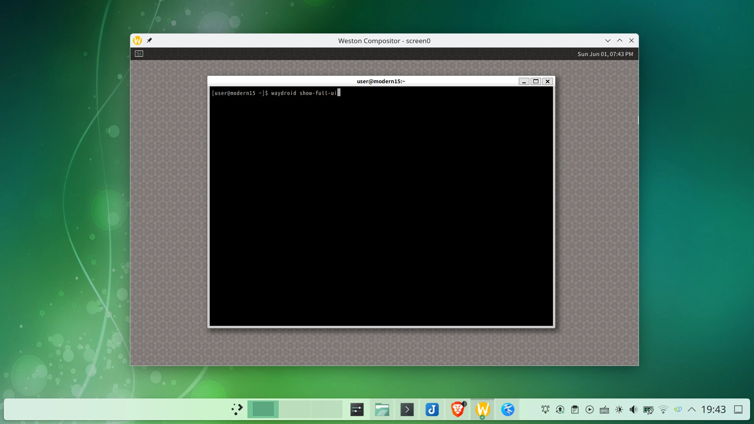Switch to the second virtual desktop
This screenshot has height=424, width=754.
coord(295,409)
